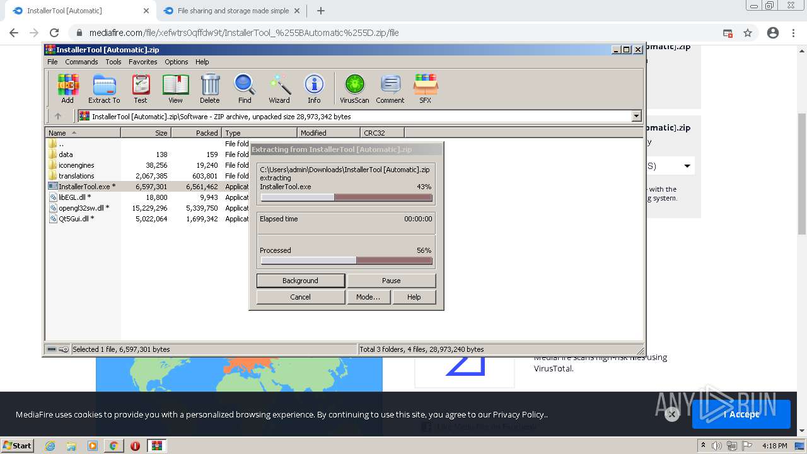Bookmark this page star icon
Viewport: 807px width, 454px height.
(748, 33)
